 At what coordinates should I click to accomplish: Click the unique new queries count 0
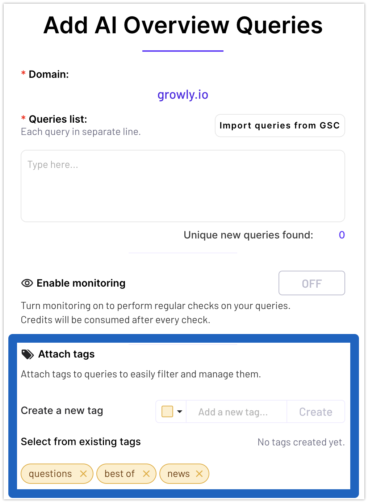pos(342,235)
